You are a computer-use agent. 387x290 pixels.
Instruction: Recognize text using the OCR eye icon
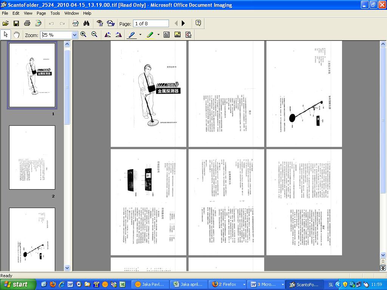(x=100, y=23)
